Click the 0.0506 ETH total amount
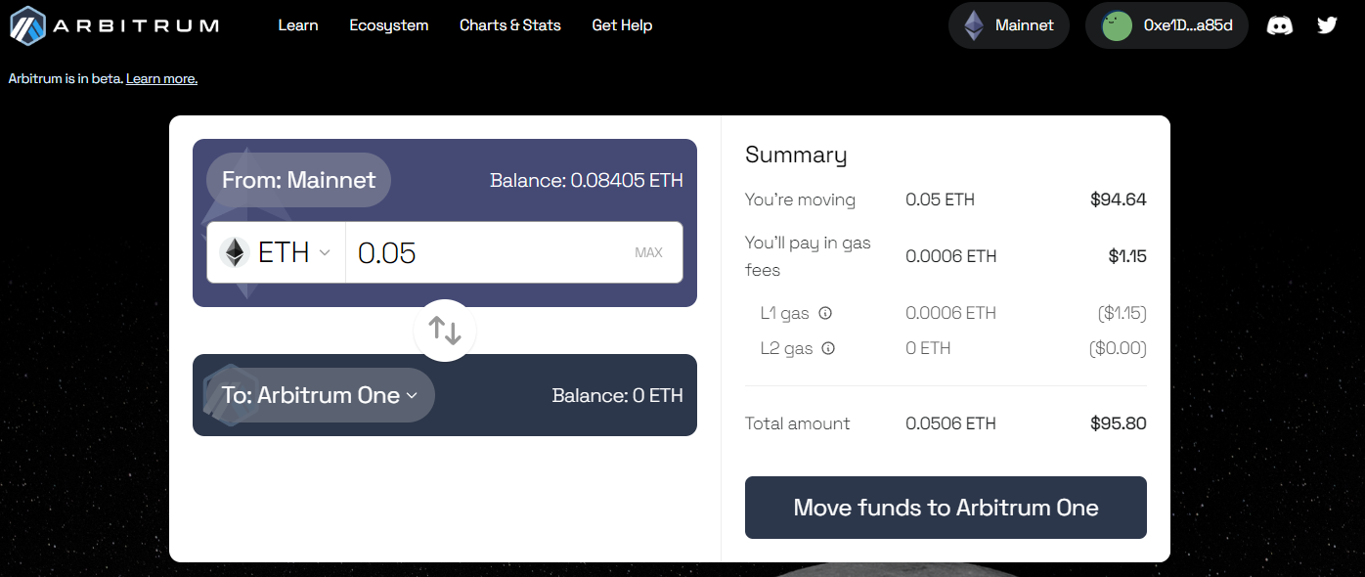1365x577 pixels. (x=950, y=423)
